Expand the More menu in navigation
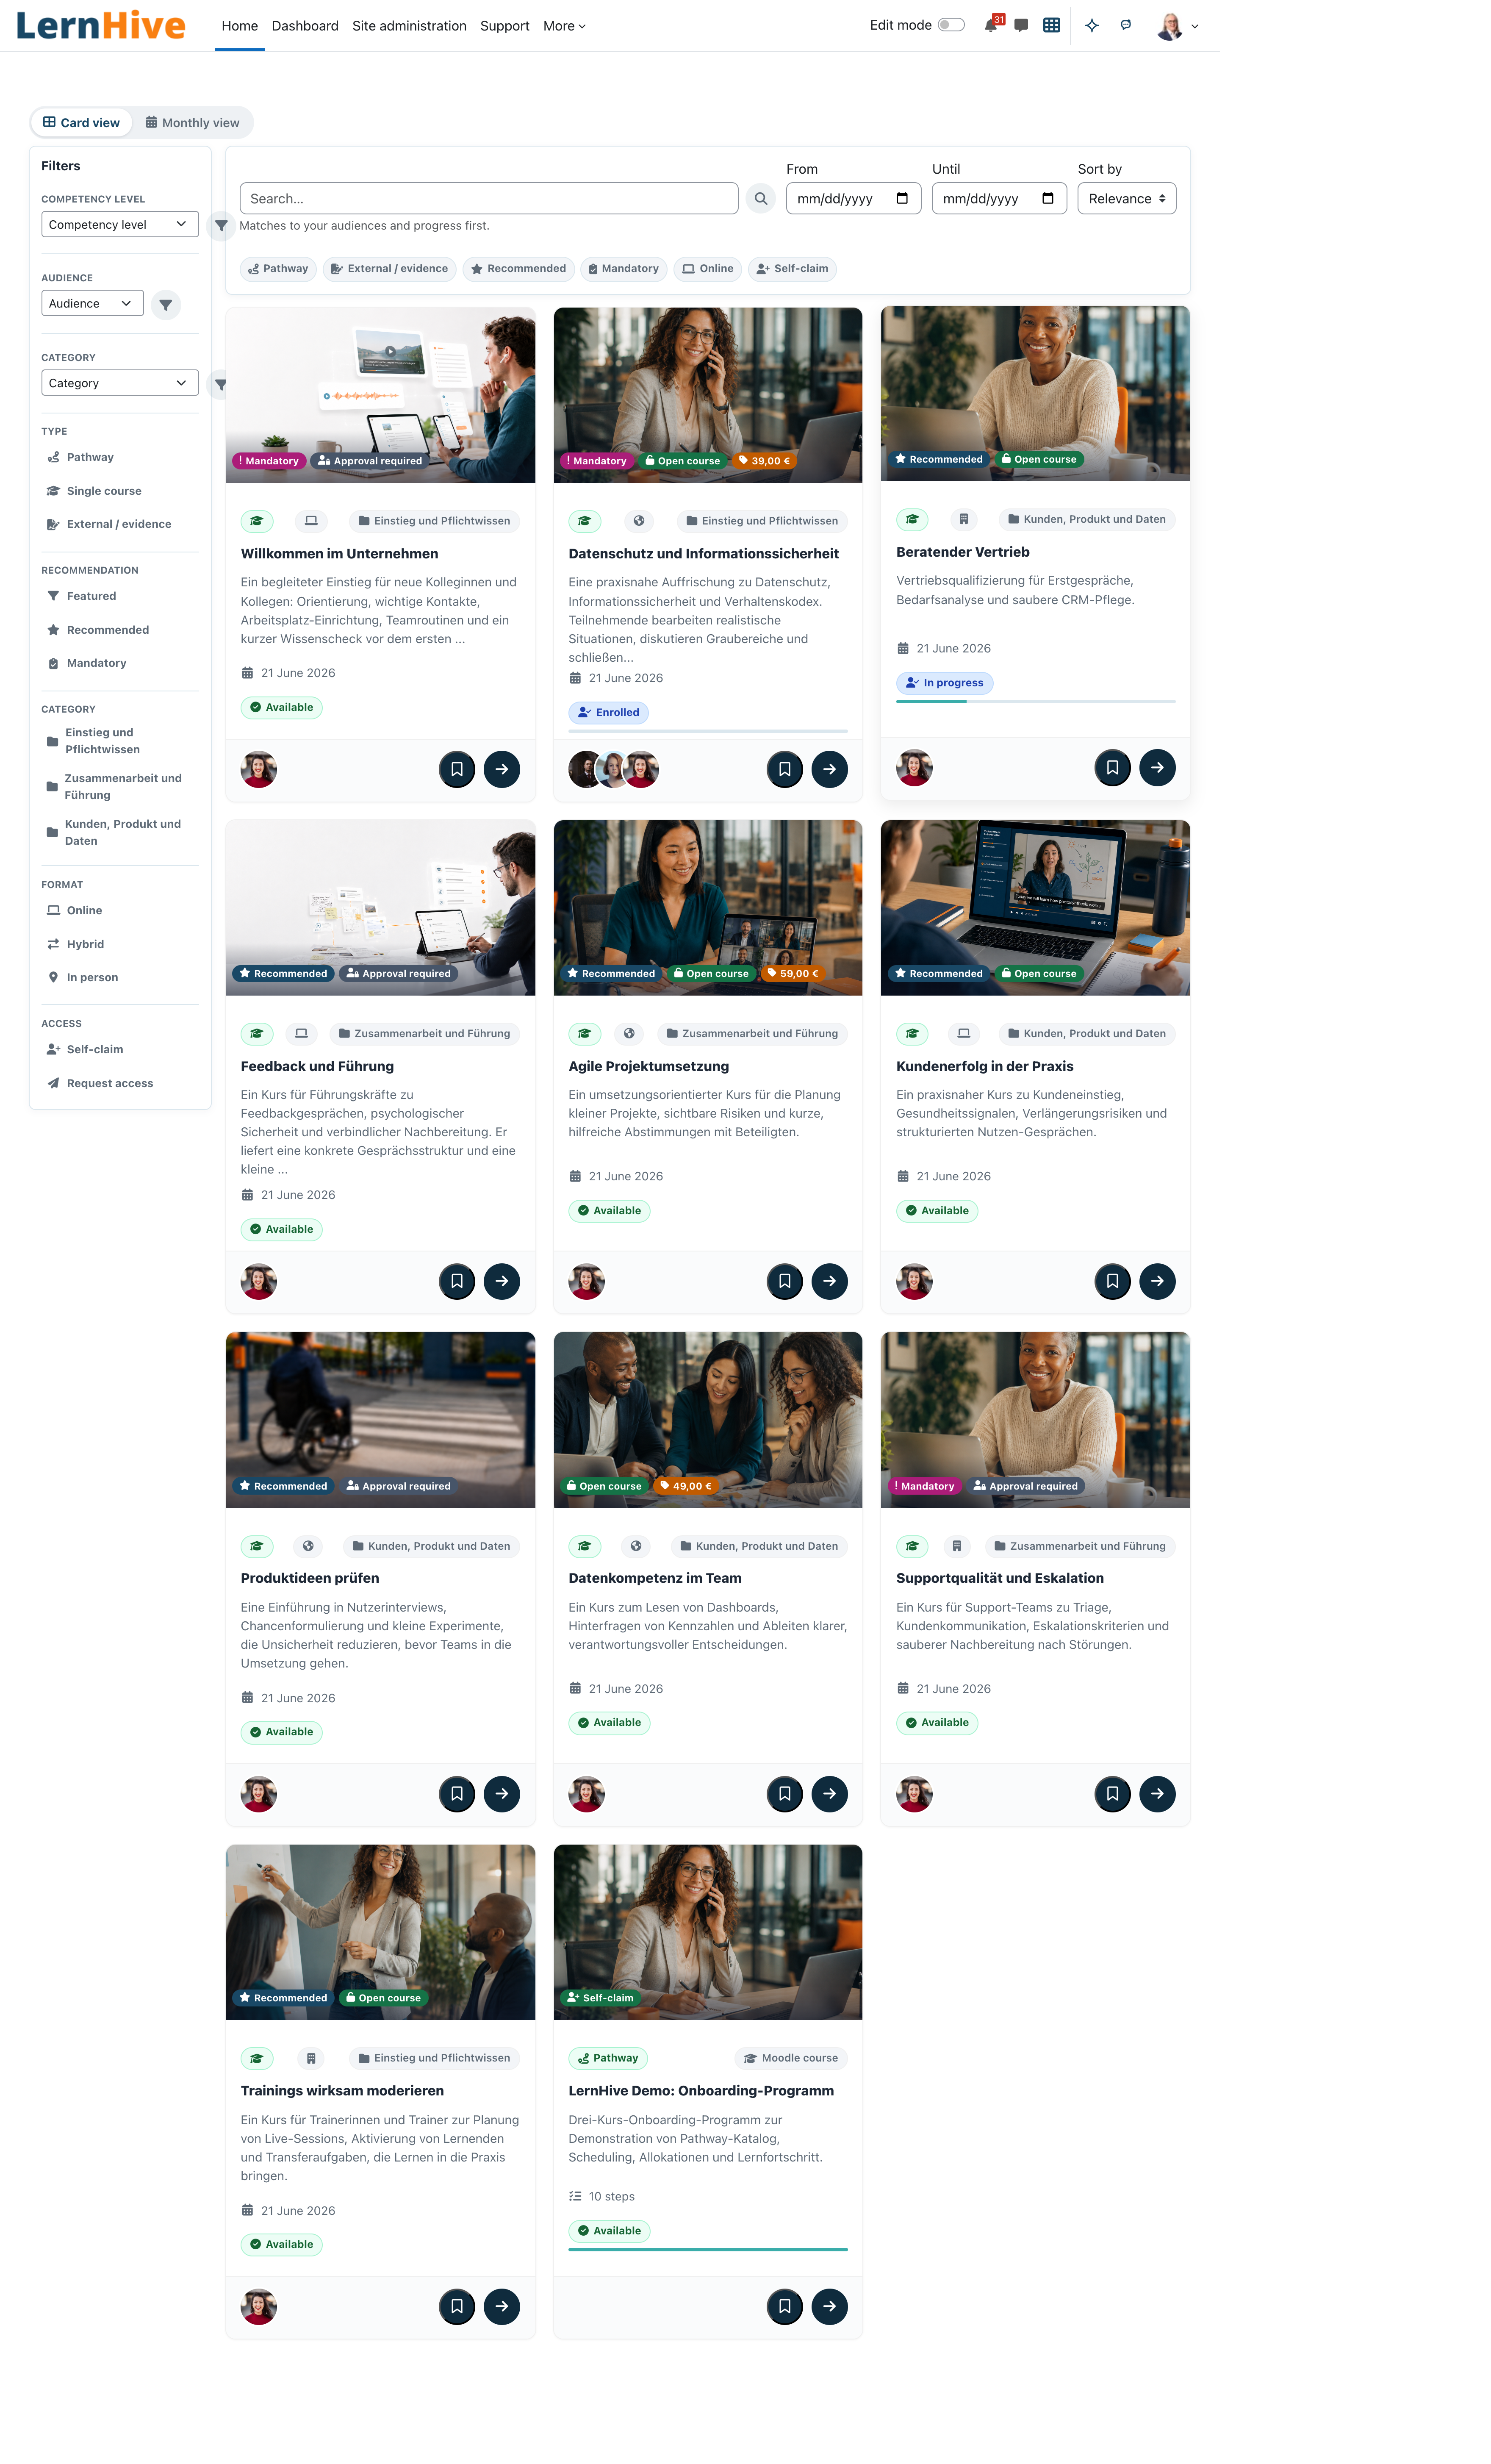 564,26
